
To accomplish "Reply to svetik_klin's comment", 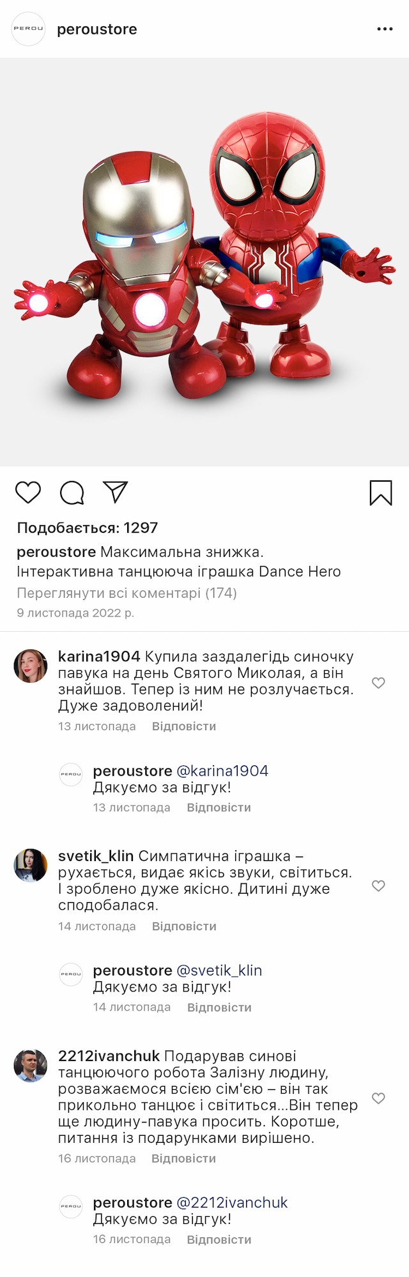I will click(x=184, y=926).
